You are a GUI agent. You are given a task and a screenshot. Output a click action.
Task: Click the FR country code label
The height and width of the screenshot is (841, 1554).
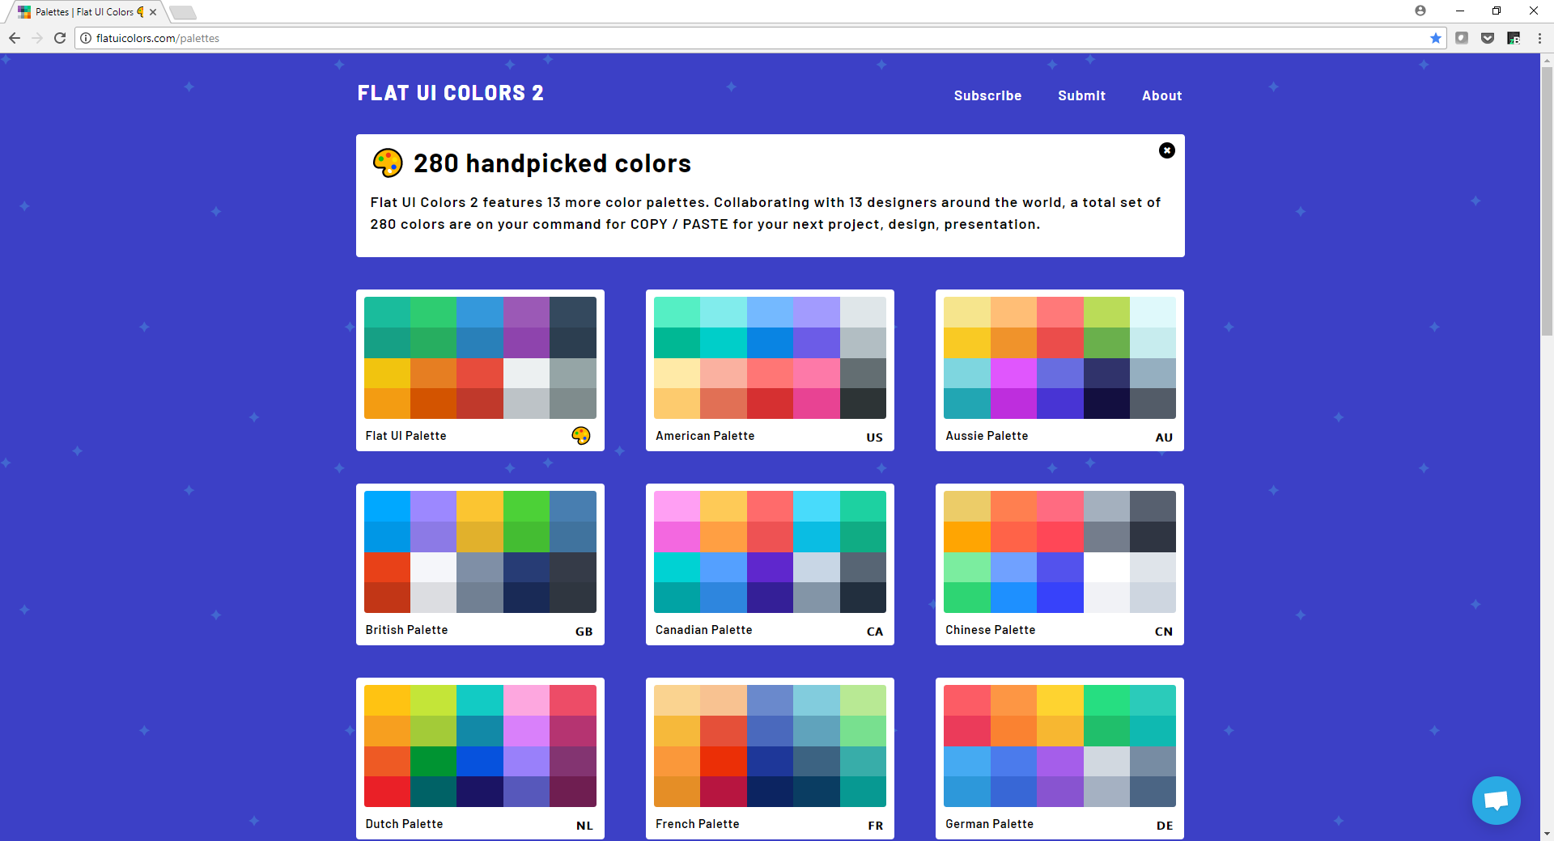point(875,826)
